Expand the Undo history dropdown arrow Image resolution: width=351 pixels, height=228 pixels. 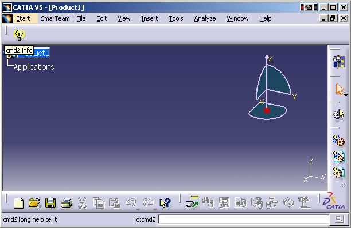tap(138, 210)
